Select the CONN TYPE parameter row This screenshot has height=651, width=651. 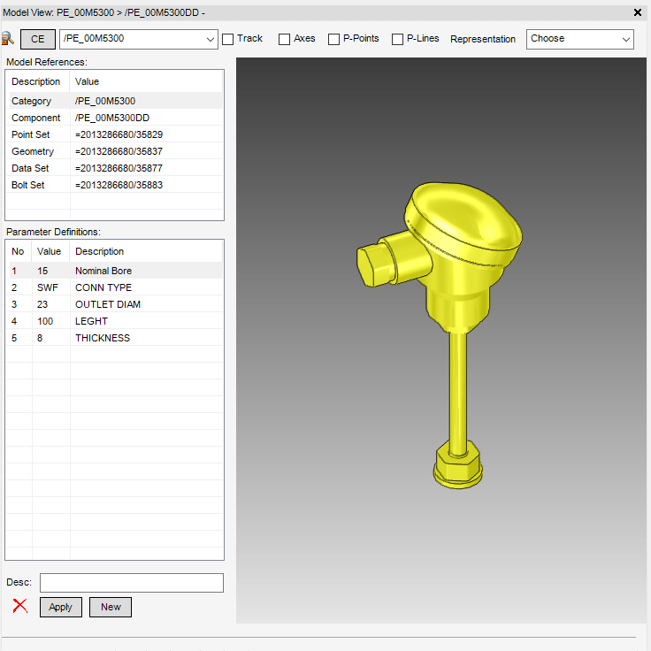click(x=115, y=287)
